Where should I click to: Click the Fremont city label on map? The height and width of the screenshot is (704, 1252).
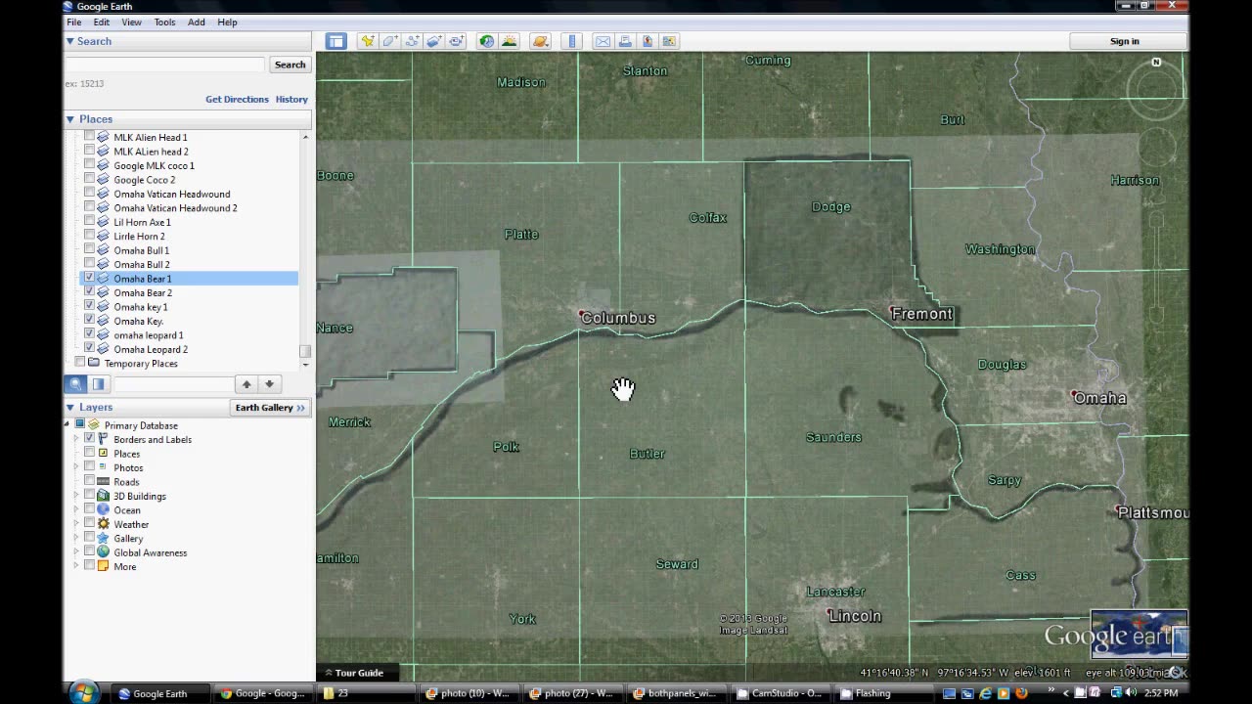921,314
